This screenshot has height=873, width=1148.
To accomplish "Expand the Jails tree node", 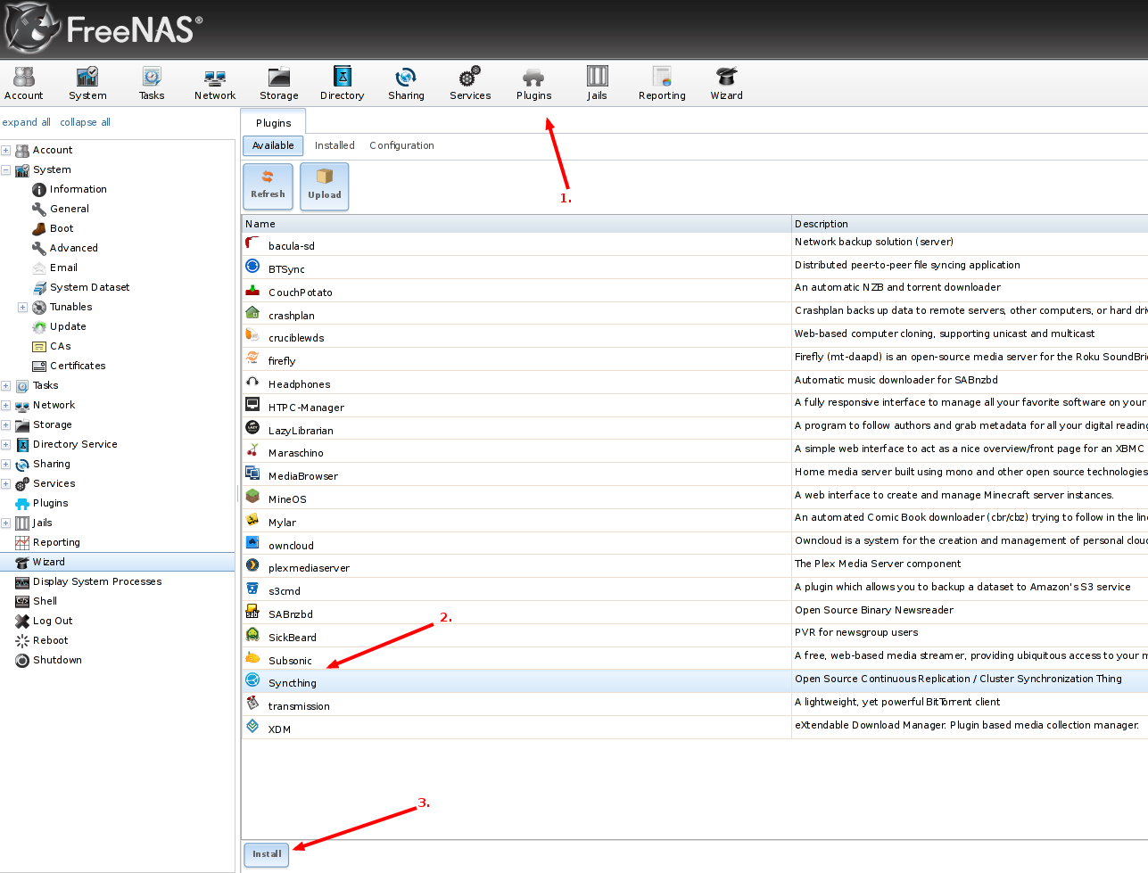I will (6, 523).
